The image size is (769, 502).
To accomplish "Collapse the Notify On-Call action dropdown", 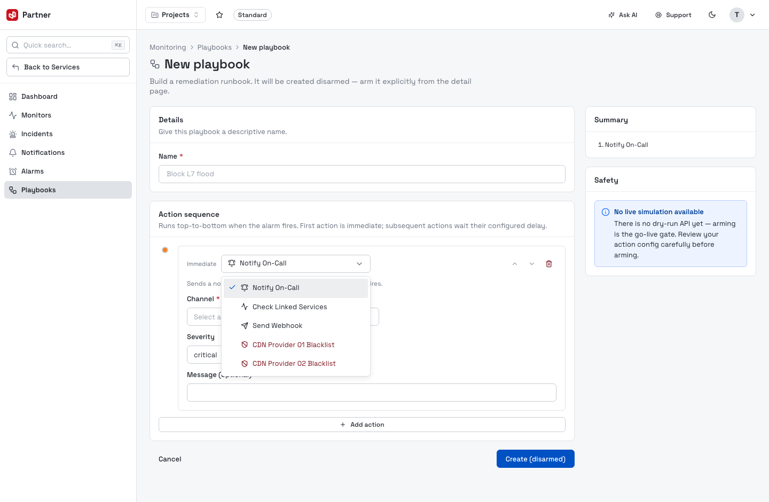I will [x=296, y=263].
